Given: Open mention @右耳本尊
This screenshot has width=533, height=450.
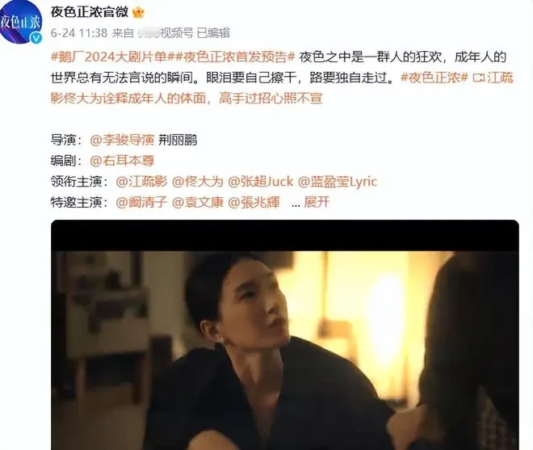Looking at the screenshot, I should (122, 161).
